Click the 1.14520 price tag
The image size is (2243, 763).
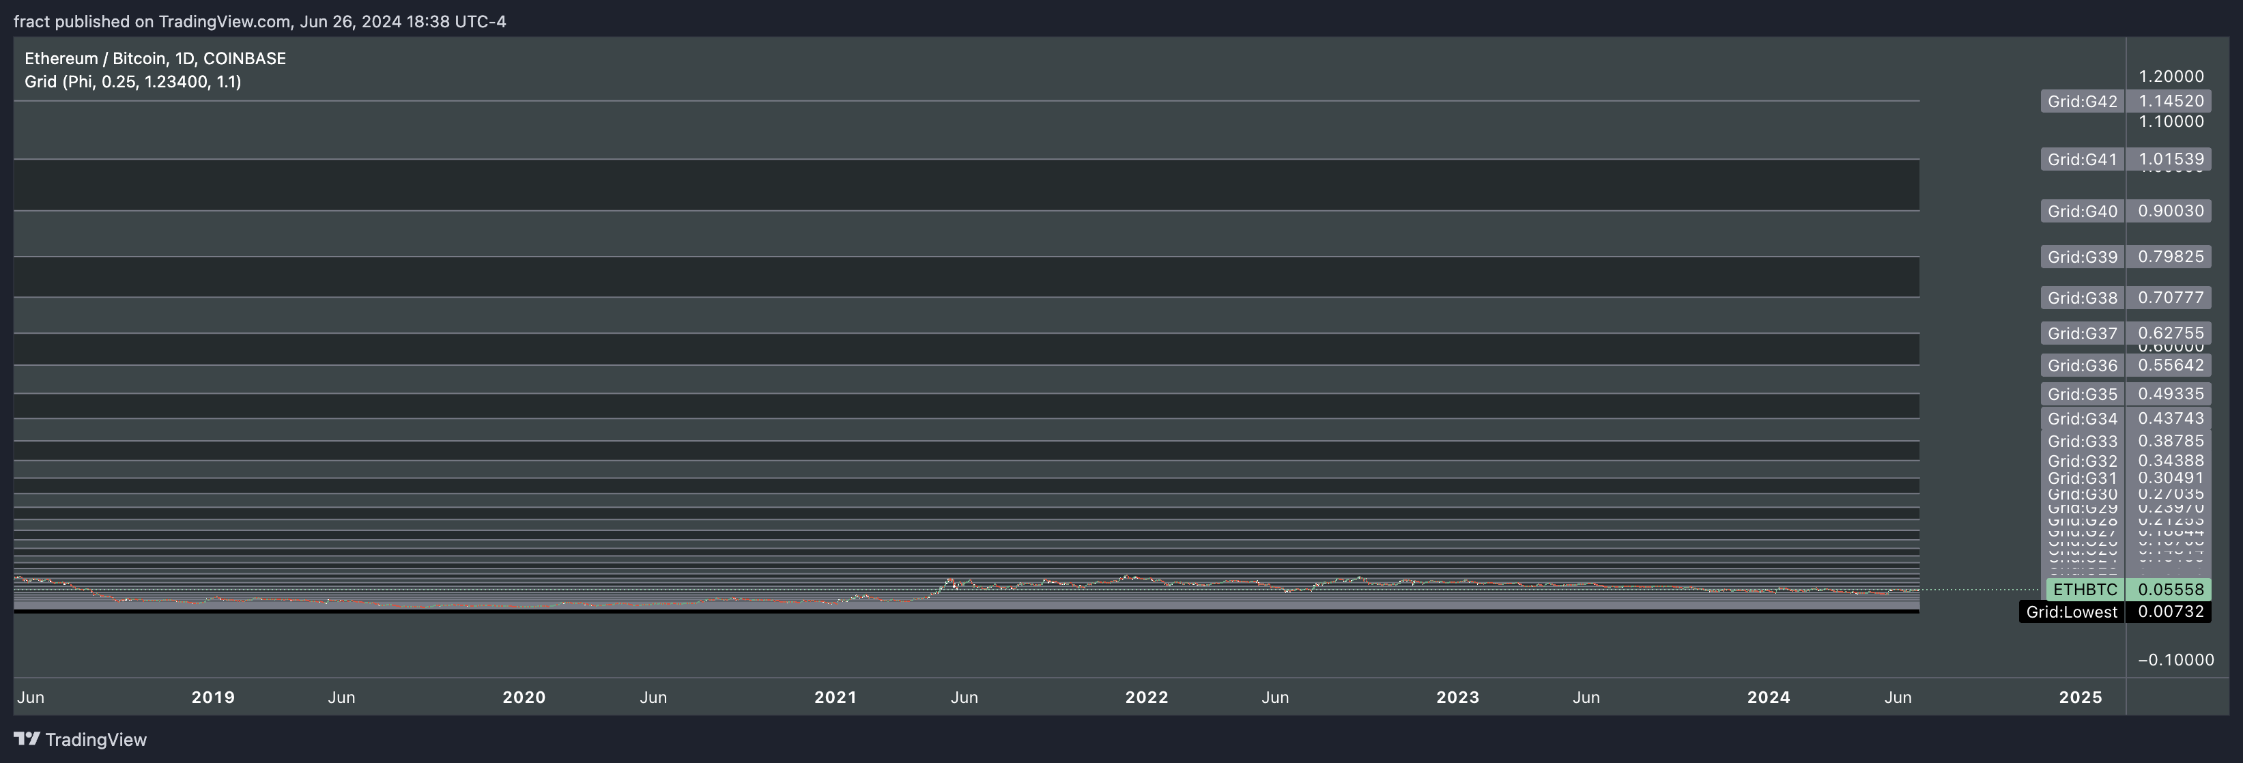click(2170, 101)
